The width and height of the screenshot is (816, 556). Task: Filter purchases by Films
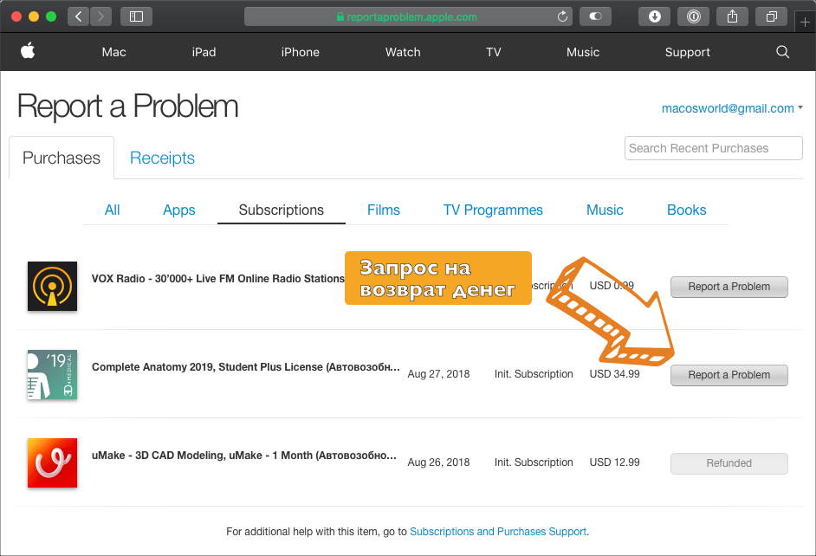(384, 210)
